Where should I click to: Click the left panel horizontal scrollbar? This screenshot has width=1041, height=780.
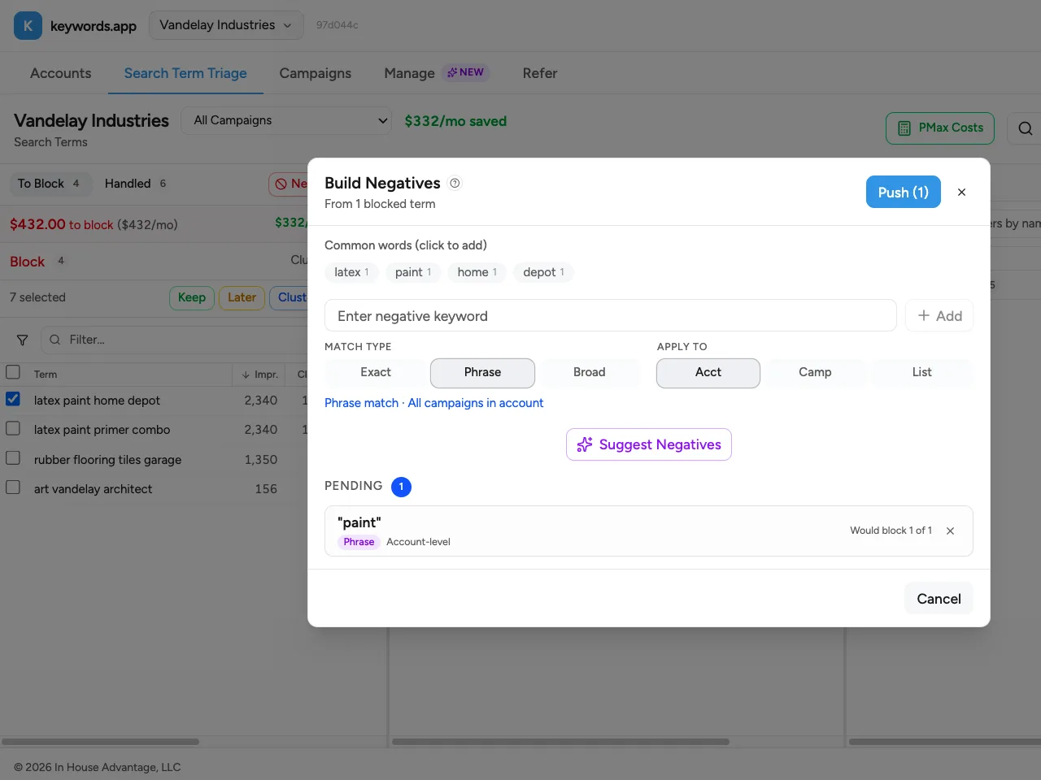100,742
